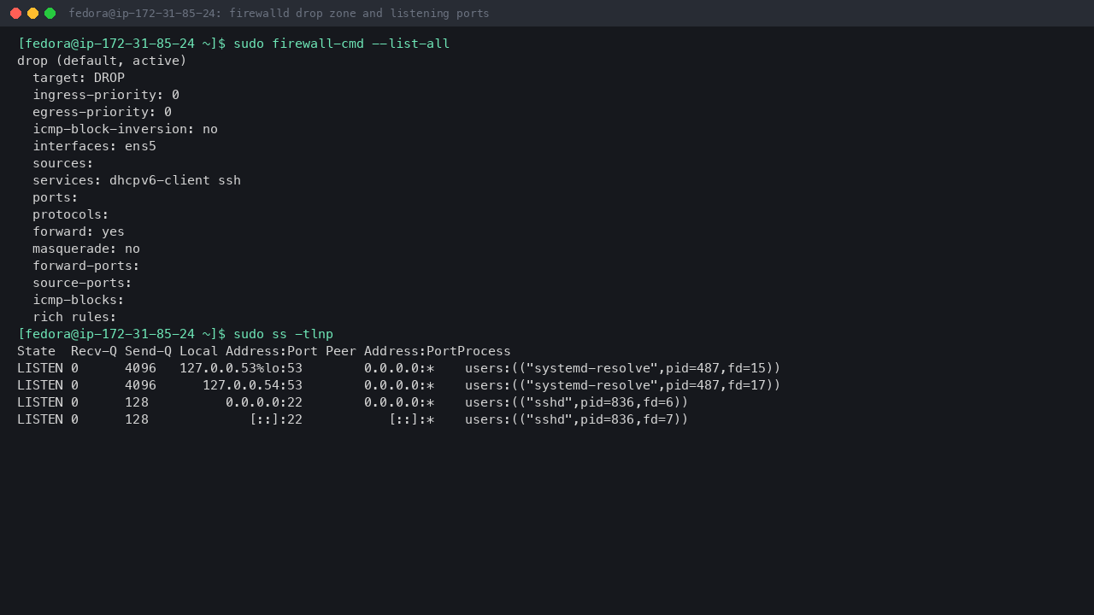Screen dimensions: 1094x615
Task: Click the sshd process entry with fd=6
Action: [x=577, y=402]
